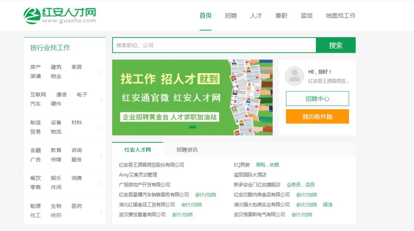Click the green 搜索 button

(335, 45)
